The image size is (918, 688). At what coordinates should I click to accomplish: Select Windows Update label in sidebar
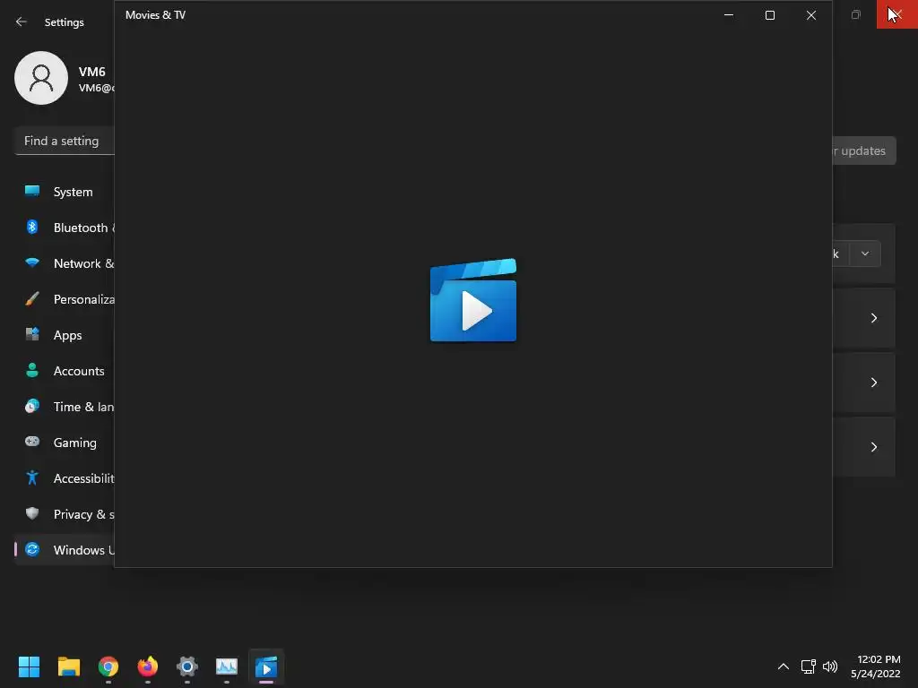pyautogui.click(x=83, y=550)
